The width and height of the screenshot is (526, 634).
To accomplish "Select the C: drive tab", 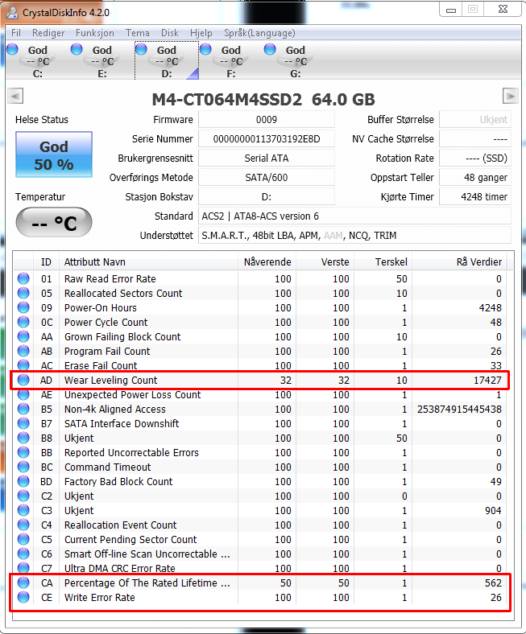I will point(38,60).
